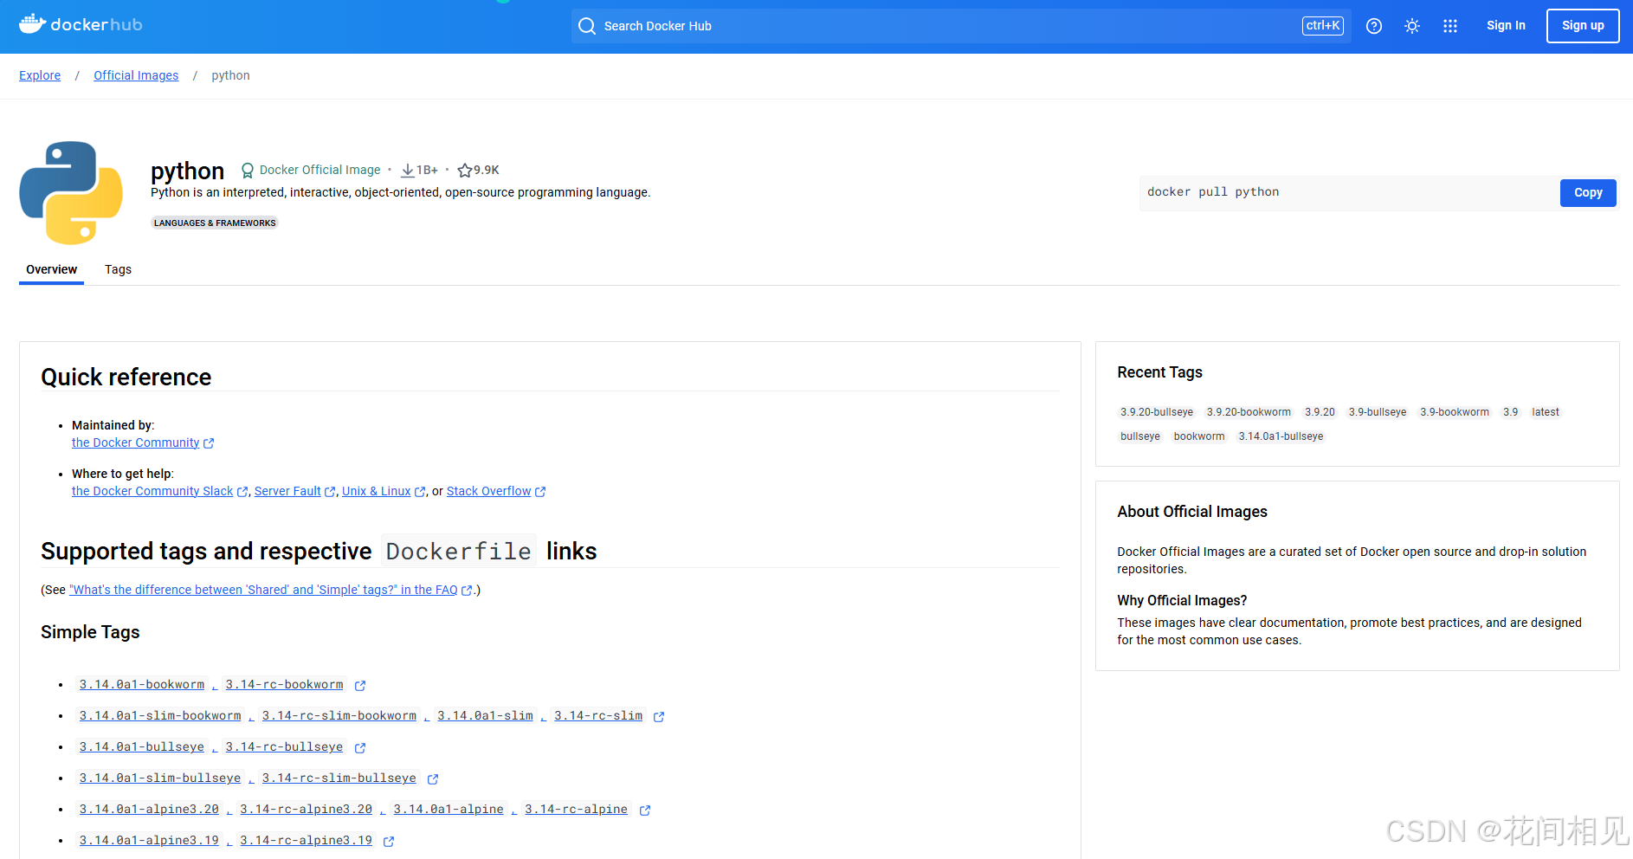Click the Docker Official Image badge icon
1633x859 pixels.
(x=248, y=171)
